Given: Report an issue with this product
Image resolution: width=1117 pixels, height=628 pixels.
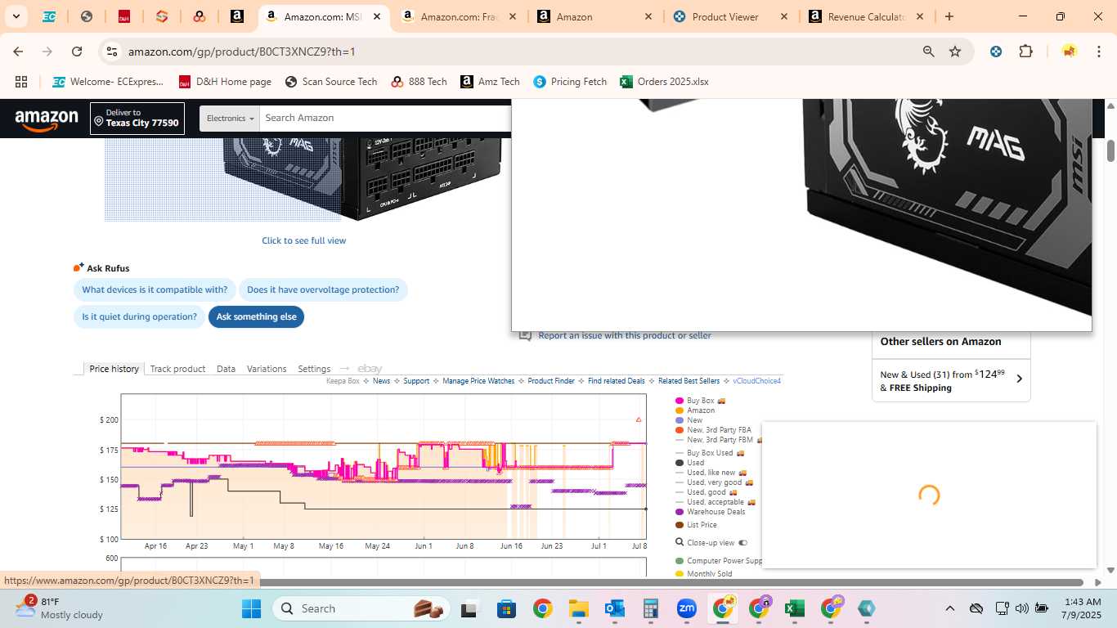Looking at the screenshot, I should [x=625, y=335].
